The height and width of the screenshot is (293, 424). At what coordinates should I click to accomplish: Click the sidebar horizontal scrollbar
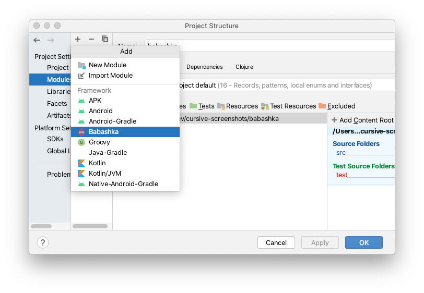[41, 226]
